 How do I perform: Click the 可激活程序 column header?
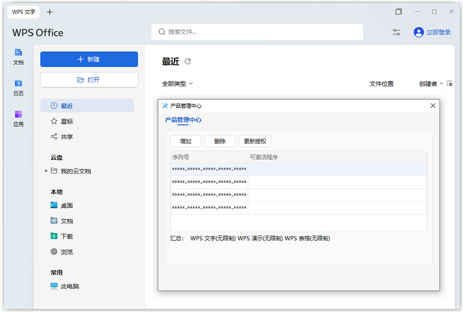337,157
